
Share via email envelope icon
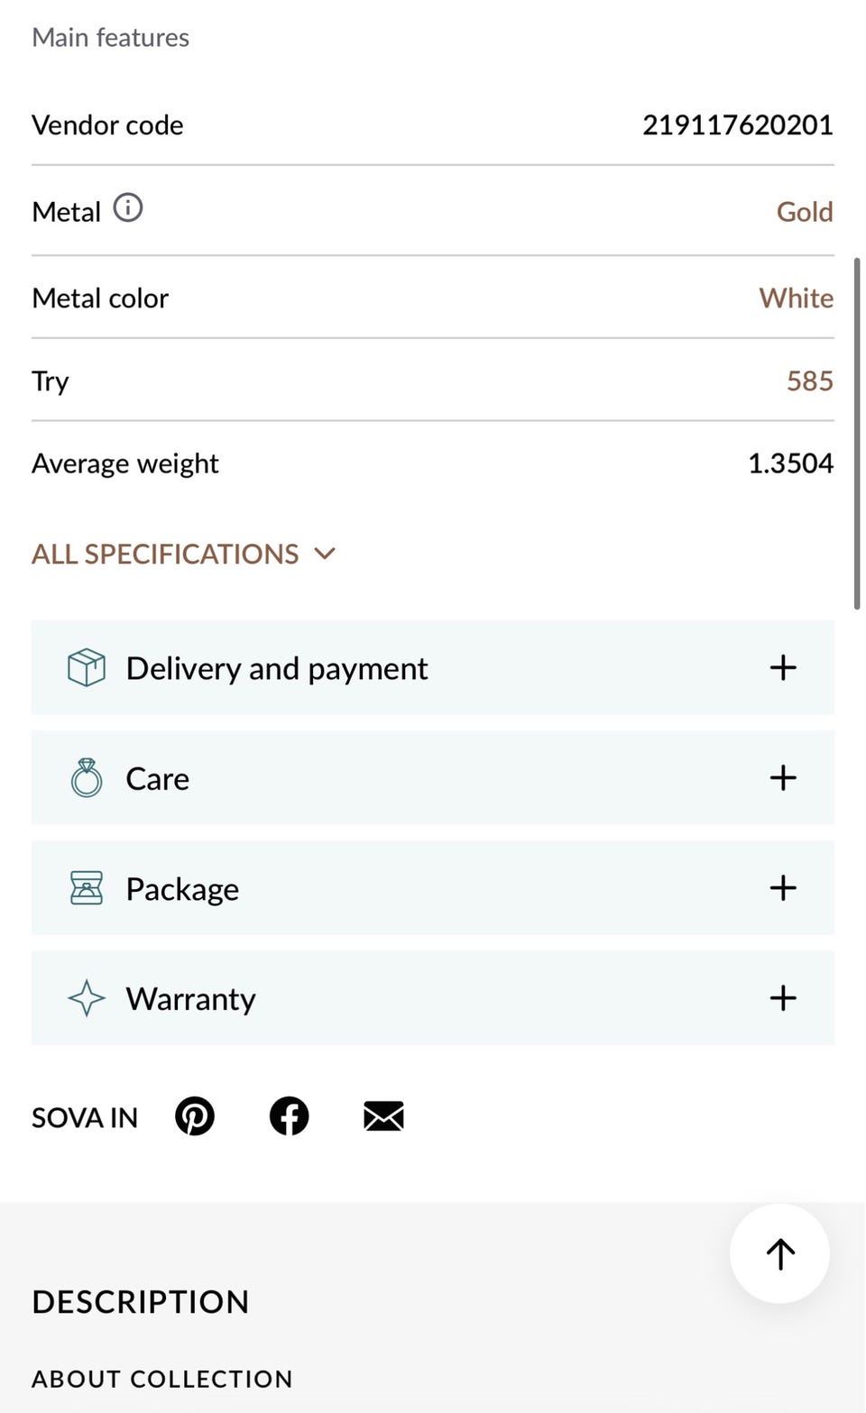click(x=383, y=1116)
